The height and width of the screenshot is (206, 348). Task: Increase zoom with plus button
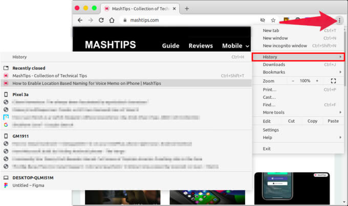(x=317, y=81)
